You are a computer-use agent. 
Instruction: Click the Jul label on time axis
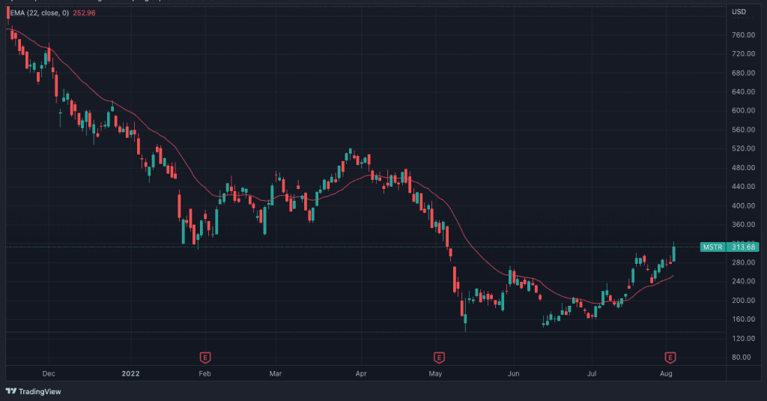tap(592, 373)
